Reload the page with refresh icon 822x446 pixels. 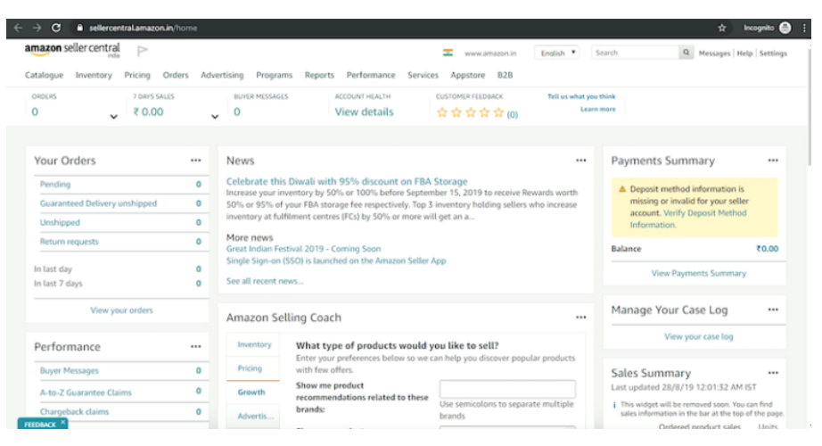(56, 28)
